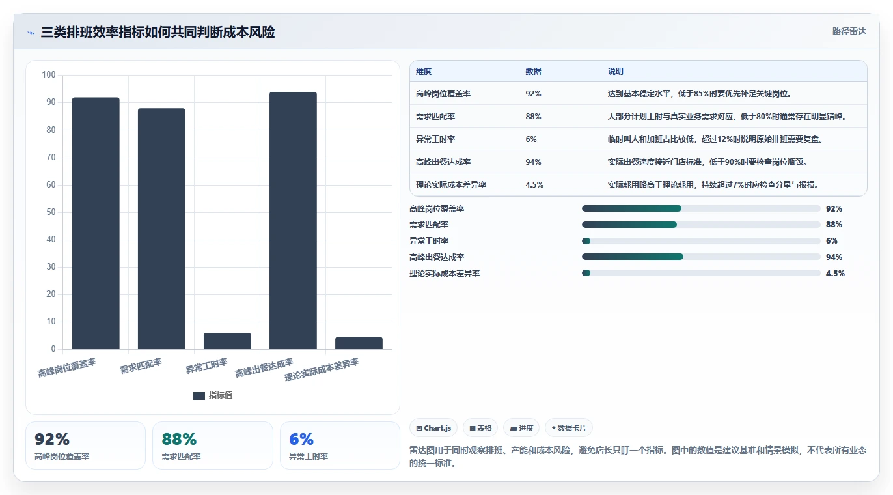Screen dimensions: 893x495
Task: Click the 高峰岗位覆盖率 progress bar
Action: (x=701, y=208)
